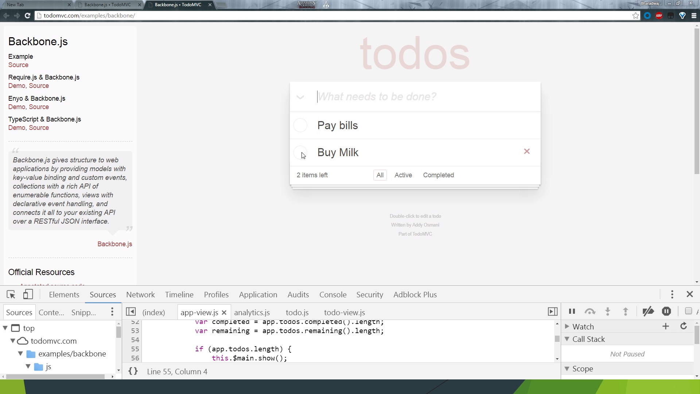Screen dimensions: 700x394
Task: Delete the Buy Milk todo
Action: 527,151
